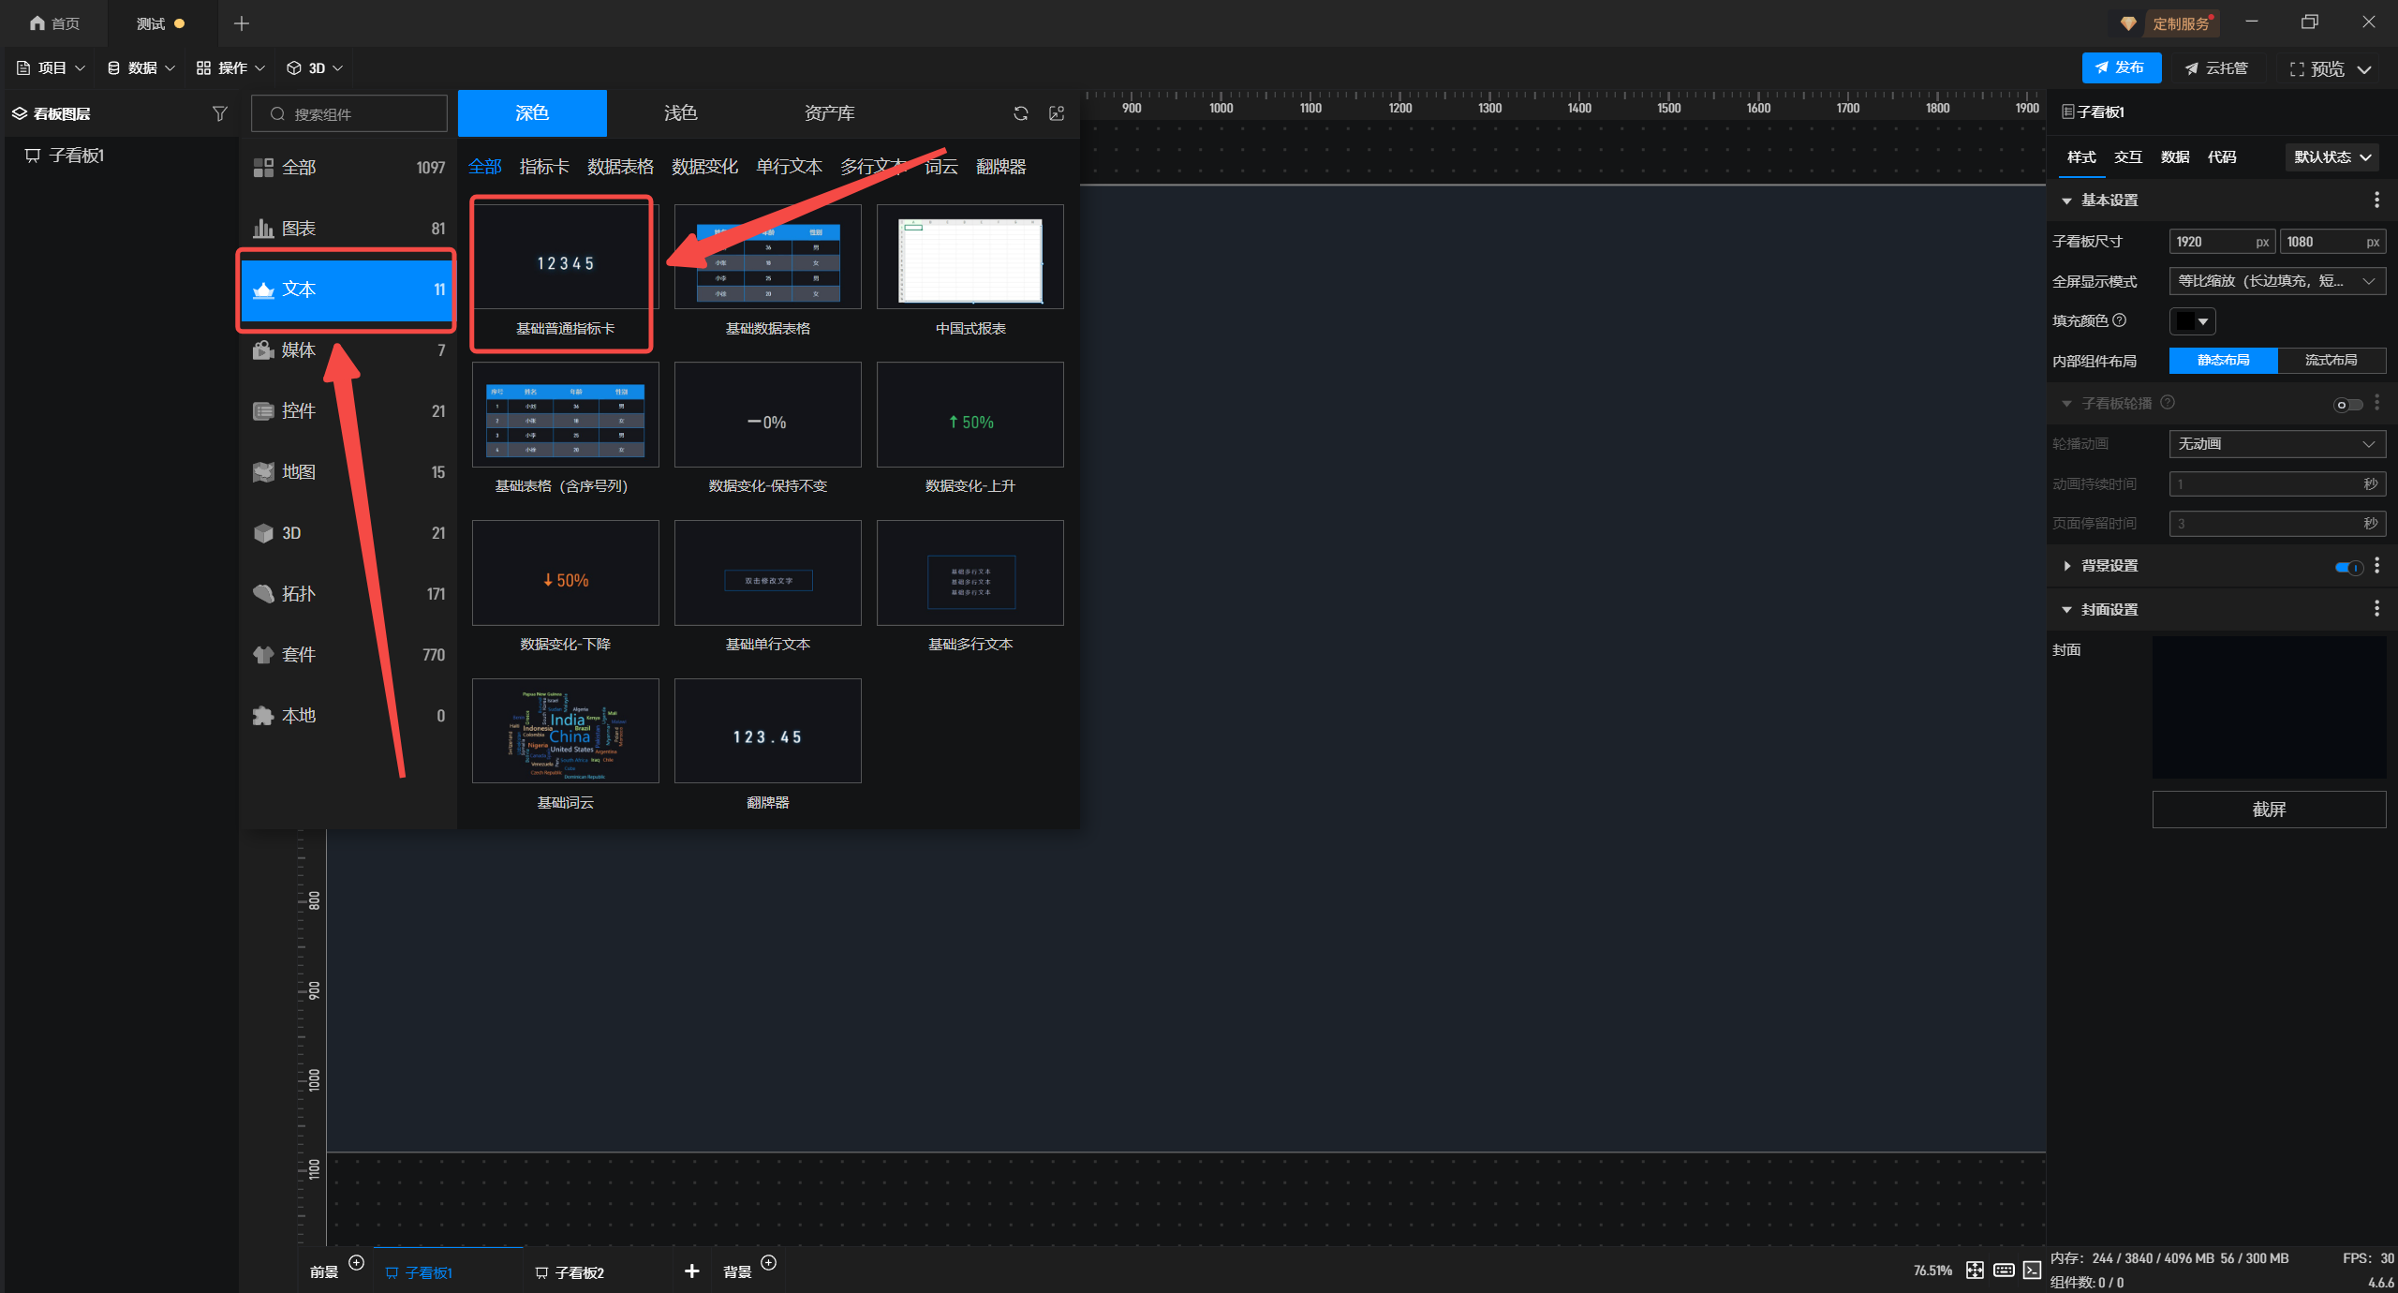Select 流式布局 layout option
This screenshot has height=1293, width=2398.
pyautogui.click(x=2331, y=361)
